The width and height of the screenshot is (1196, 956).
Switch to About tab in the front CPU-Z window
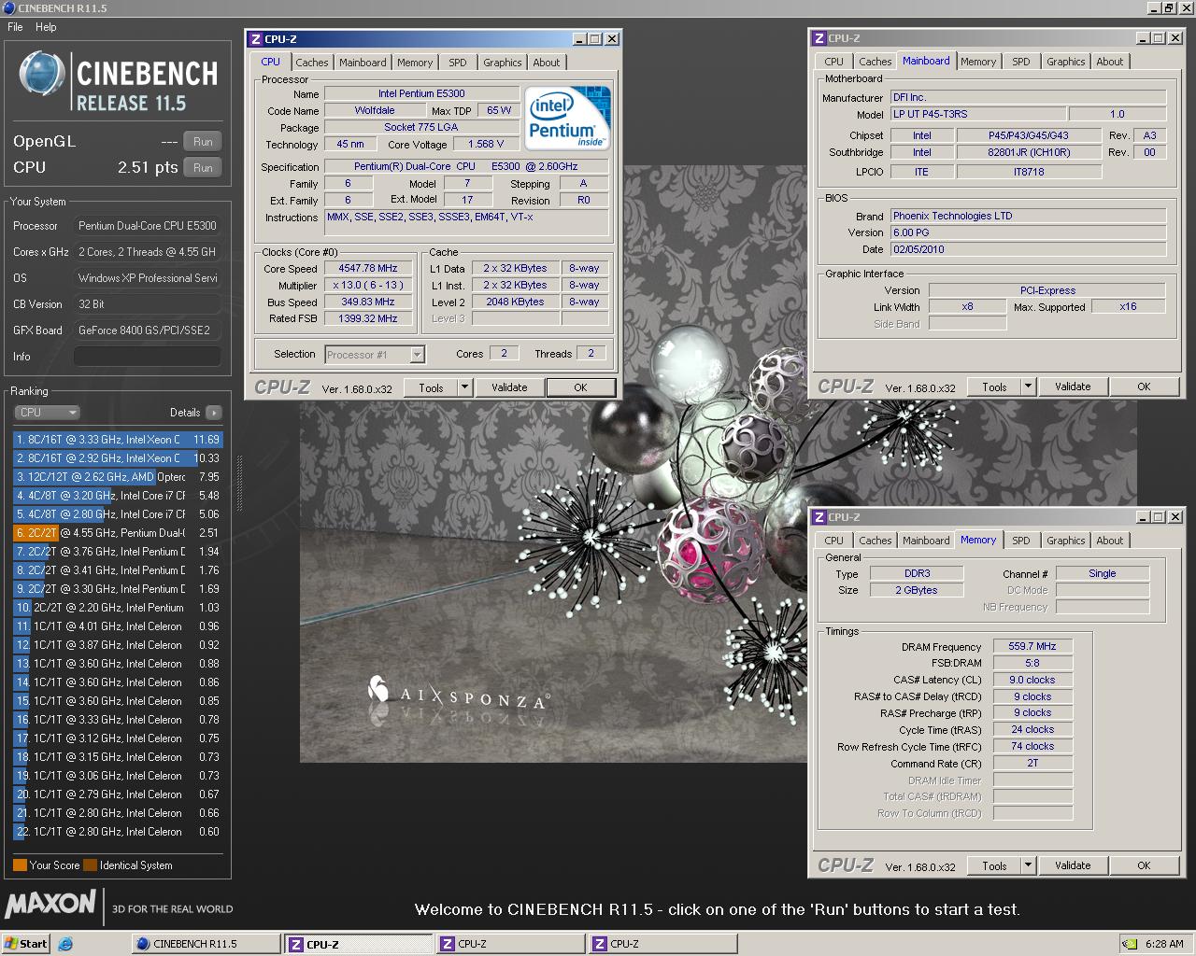click(547, 63)
